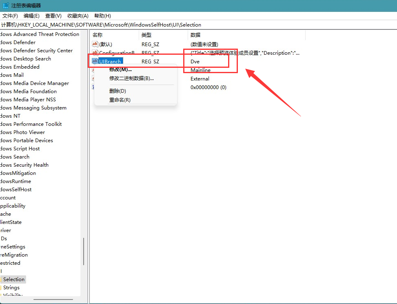This screenshot has width=397, height=304.
Task: Select Windows Performance Toolkit key
Action: 31,124
